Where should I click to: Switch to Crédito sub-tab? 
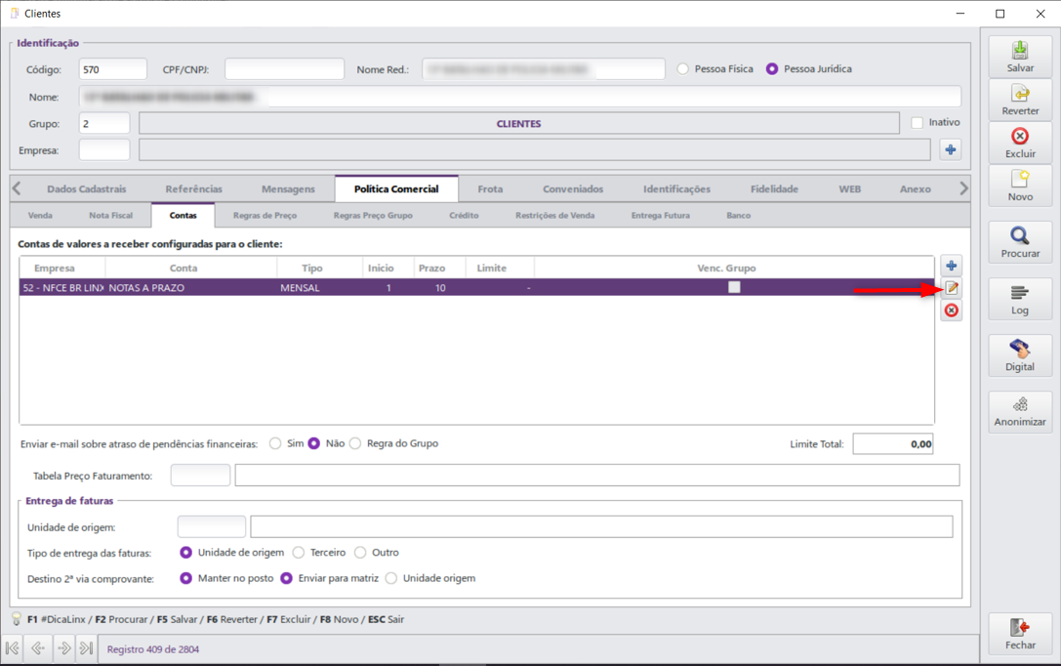(464, 215)
